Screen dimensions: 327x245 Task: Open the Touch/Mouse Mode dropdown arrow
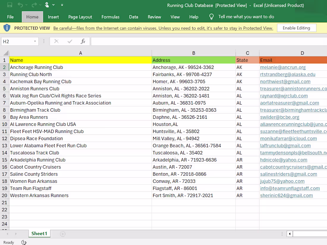(54, 5)
